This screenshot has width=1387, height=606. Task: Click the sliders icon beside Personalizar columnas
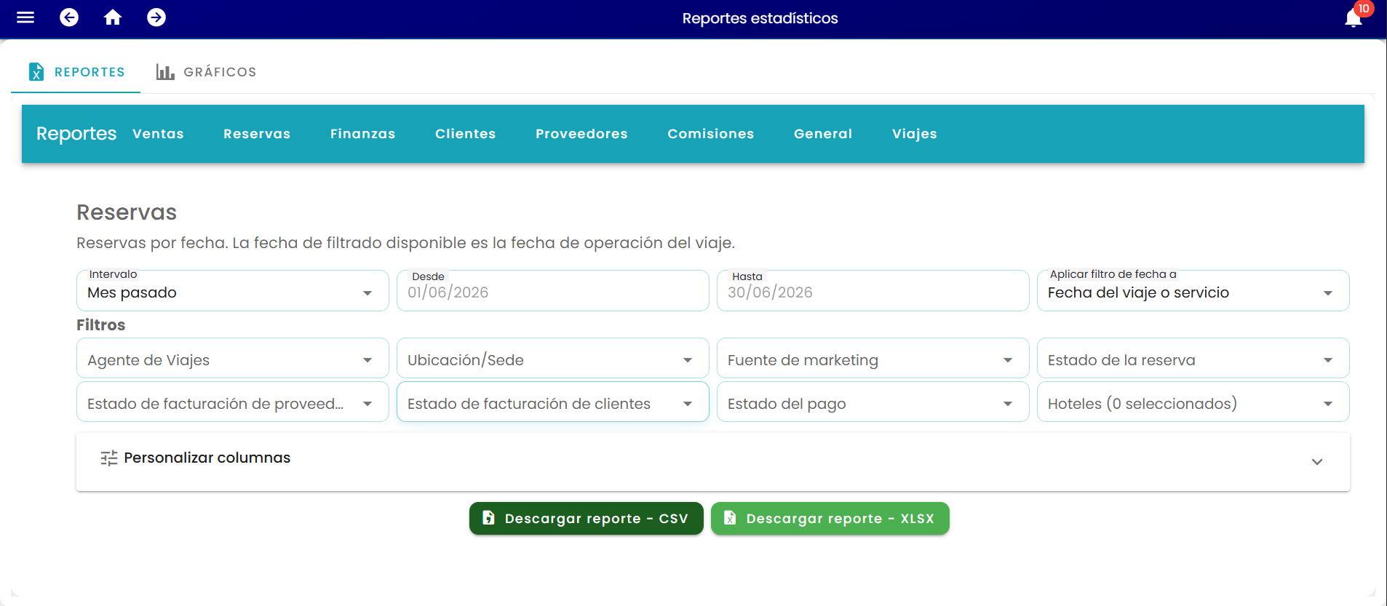click(x=109, y=458)
